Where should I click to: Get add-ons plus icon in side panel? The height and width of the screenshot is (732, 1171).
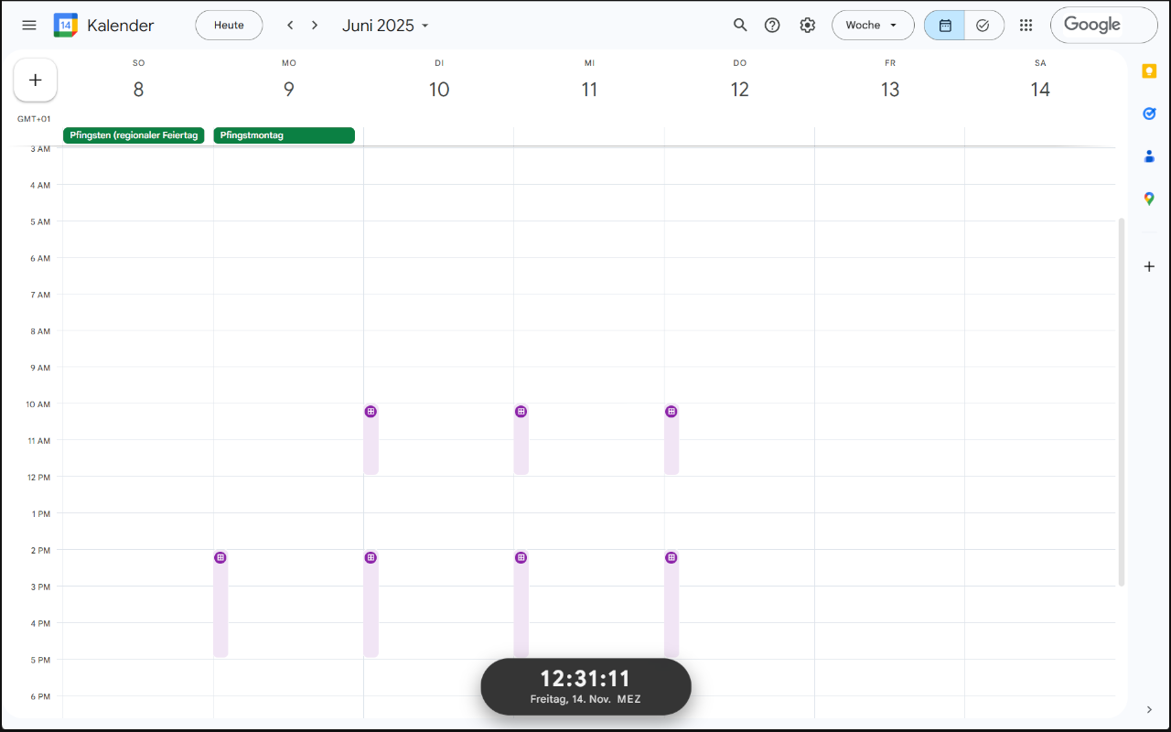coord(1149,266)
